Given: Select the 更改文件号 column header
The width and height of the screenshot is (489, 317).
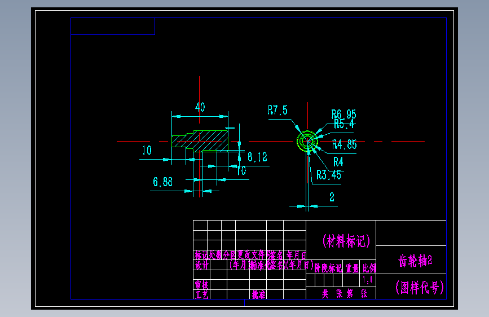Looking at the screenshot, I should [254, 255].
